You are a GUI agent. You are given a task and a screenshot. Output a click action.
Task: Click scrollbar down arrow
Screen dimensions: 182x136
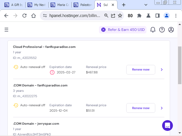coord(179,133)
